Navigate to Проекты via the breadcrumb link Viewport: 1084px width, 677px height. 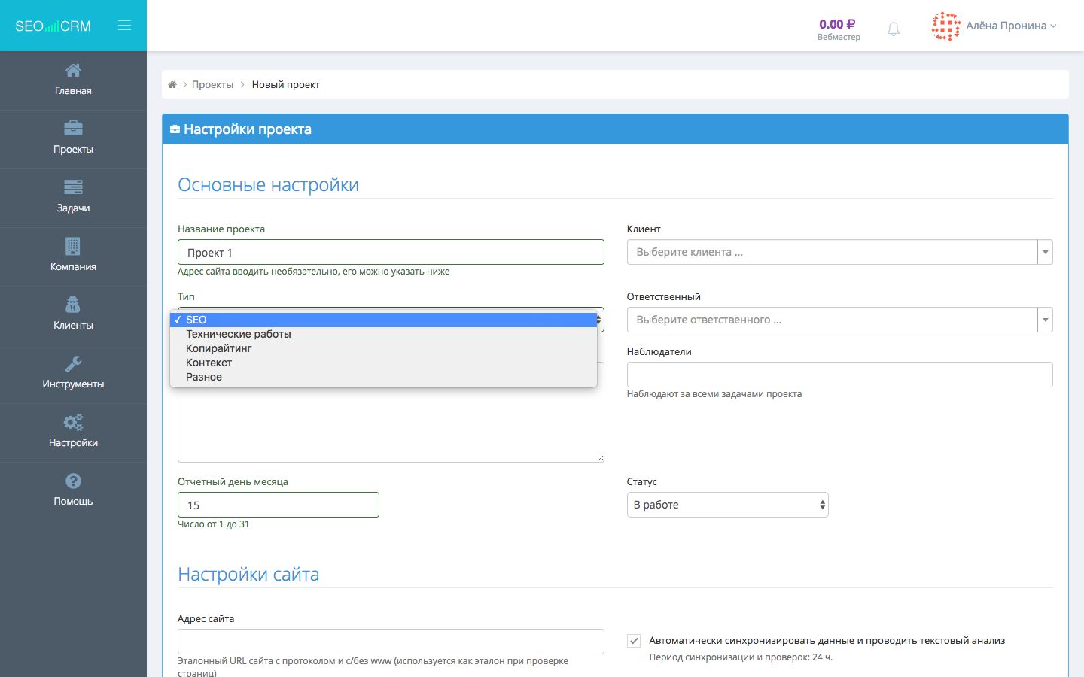coord(212,84)
